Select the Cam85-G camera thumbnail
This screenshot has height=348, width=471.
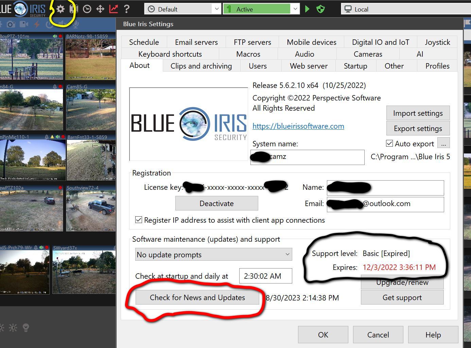click(91, 107)
